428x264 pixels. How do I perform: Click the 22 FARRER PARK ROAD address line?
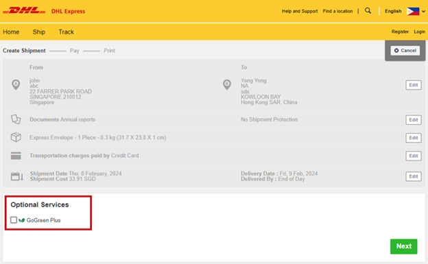coord(60,91)
